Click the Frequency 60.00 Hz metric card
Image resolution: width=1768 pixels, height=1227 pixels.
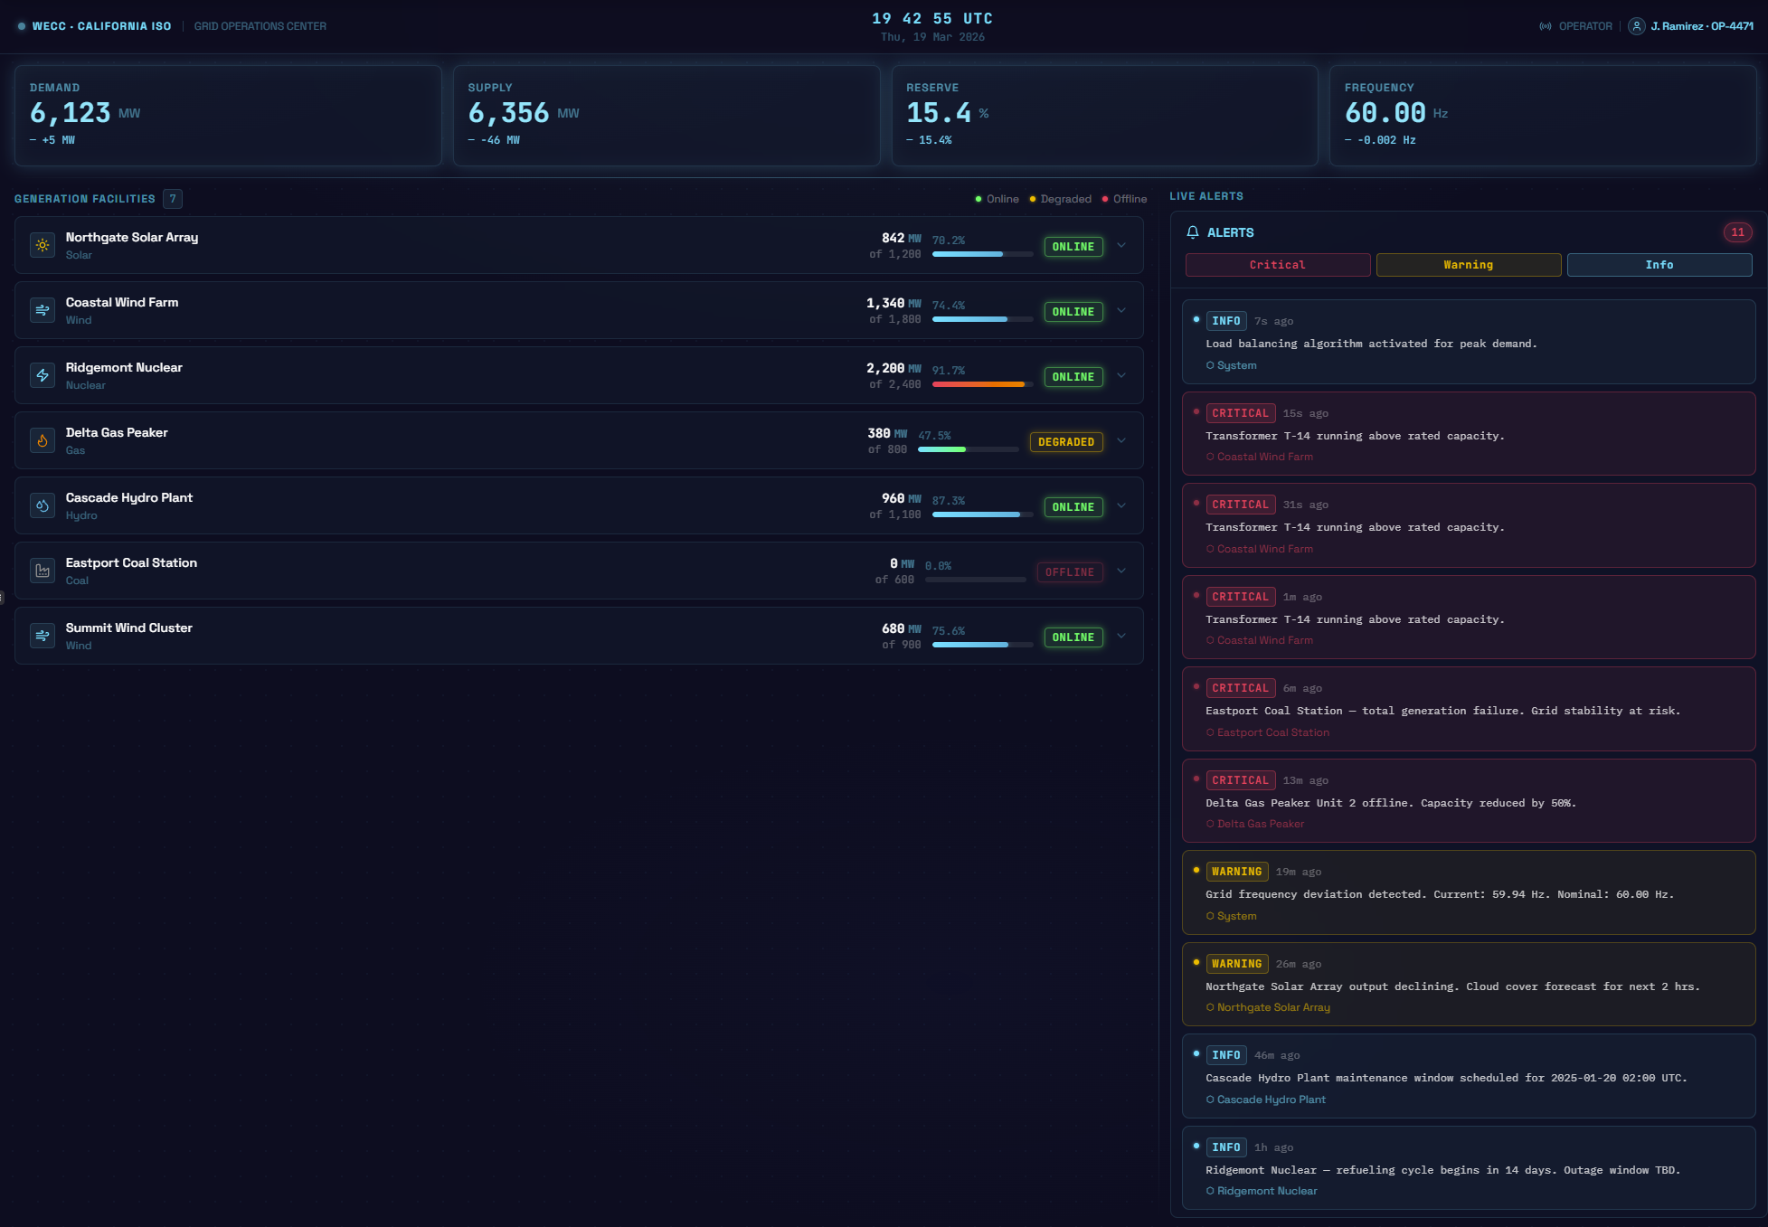[x=1542, y=115]
